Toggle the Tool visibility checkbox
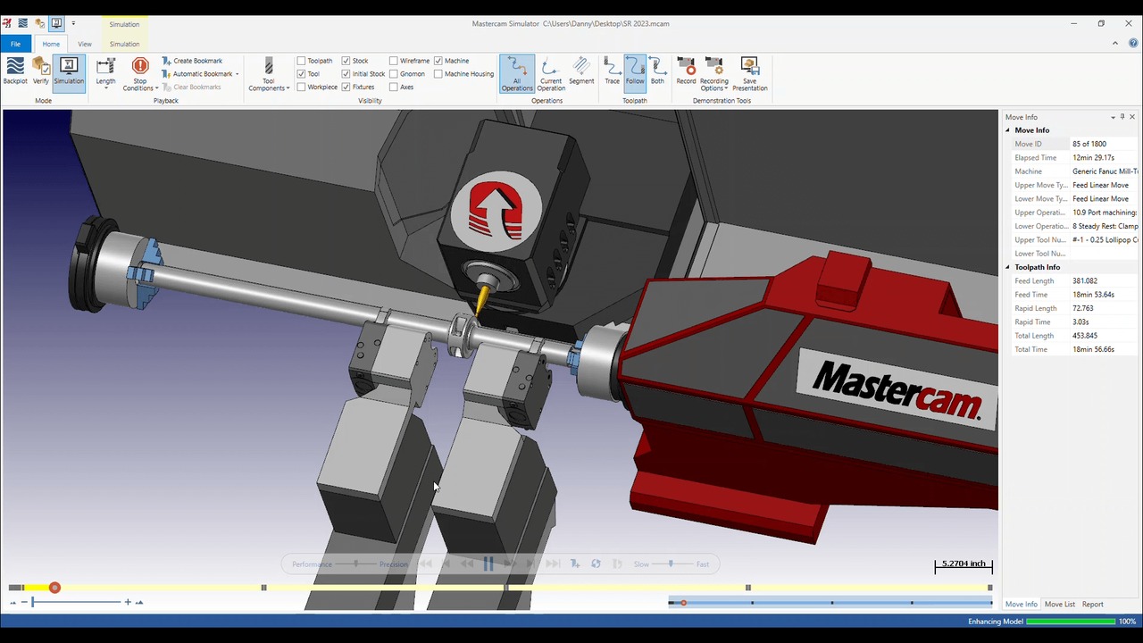 tap(301, 74)
